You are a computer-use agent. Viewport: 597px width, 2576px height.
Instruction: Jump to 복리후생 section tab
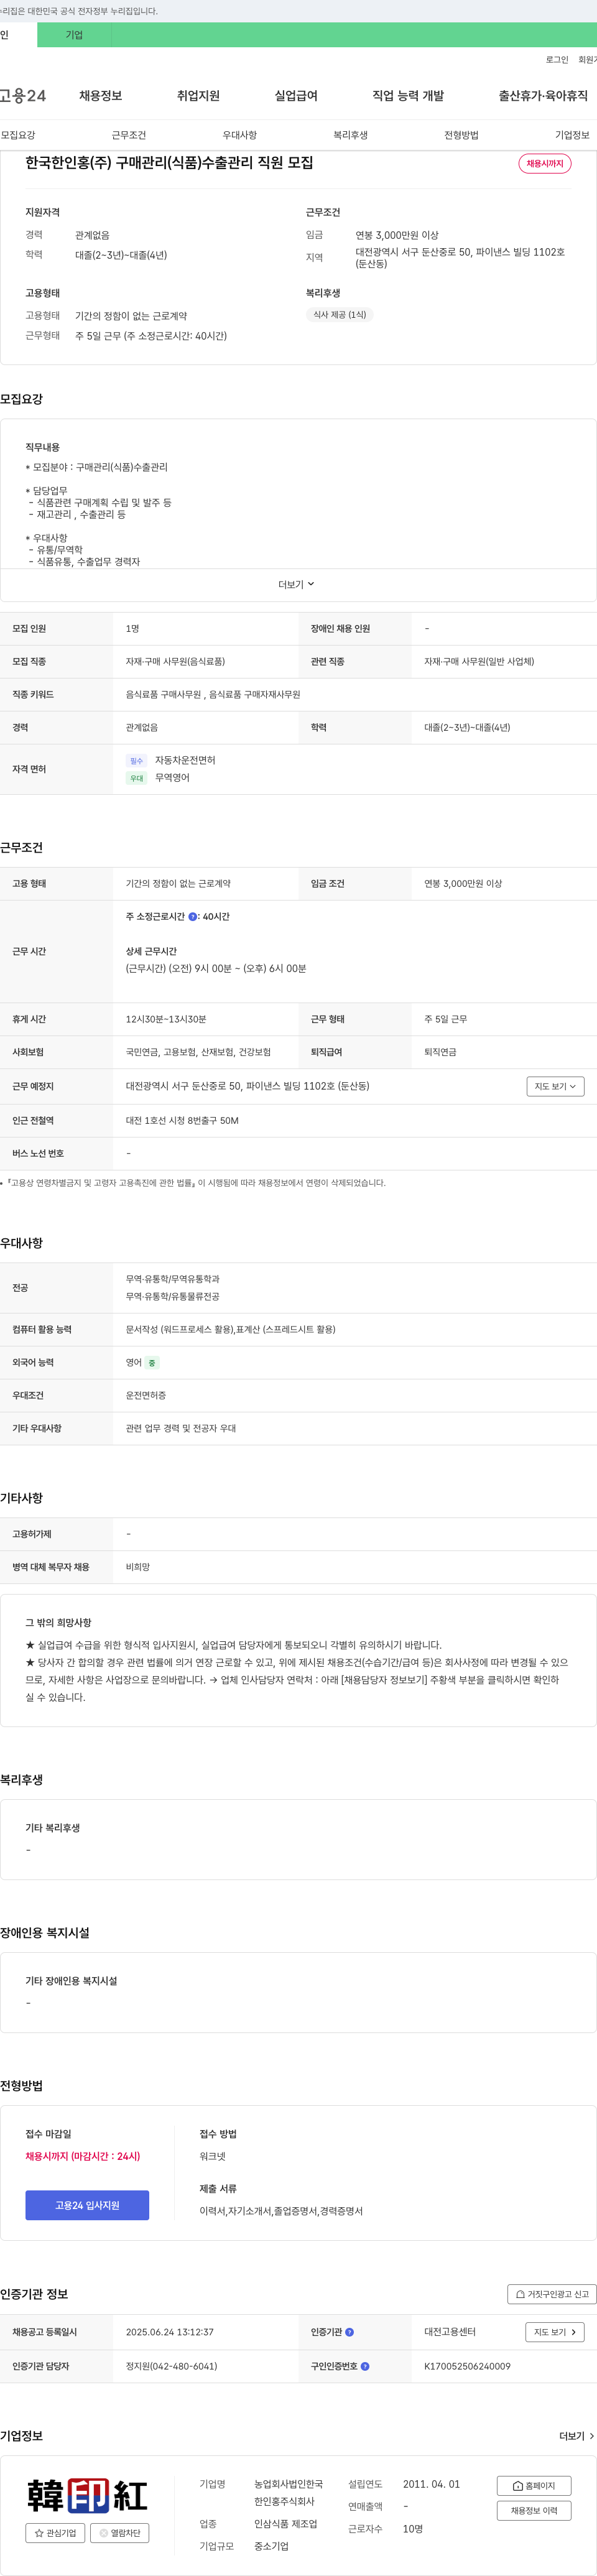[x=351, y=135]
